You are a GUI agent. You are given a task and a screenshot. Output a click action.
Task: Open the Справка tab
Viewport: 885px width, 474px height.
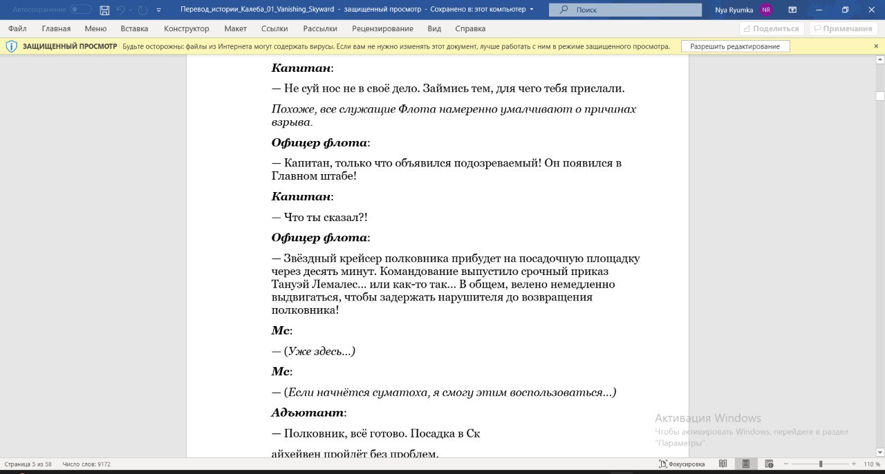click(x=470, y=28)
